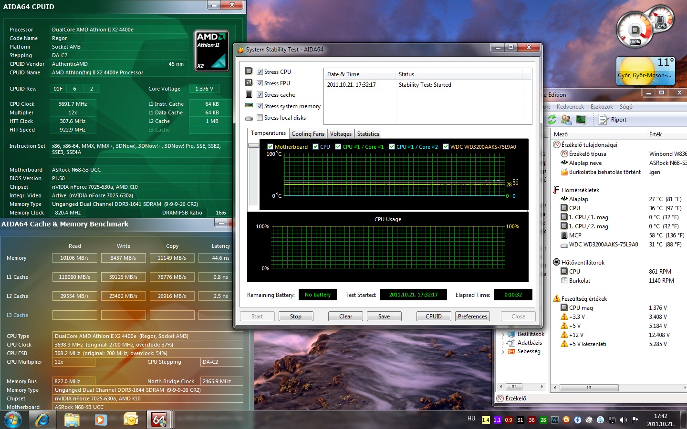Open the green monitor icon in AIDA64 toolbar
Screen dimensions: 687x429
[x=581, y=119]
